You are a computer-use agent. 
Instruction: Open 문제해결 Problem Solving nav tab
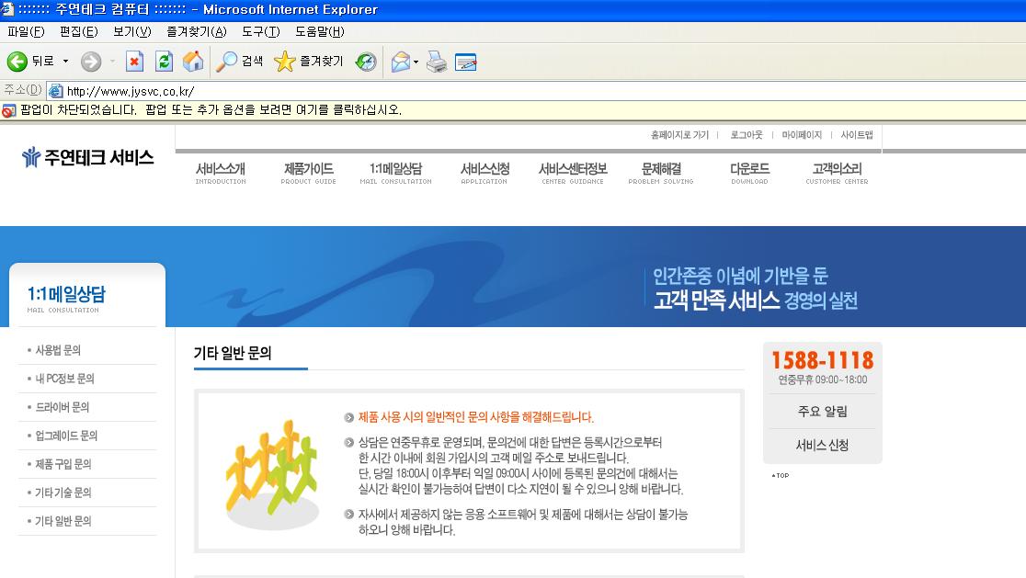[x=661, y=173]
